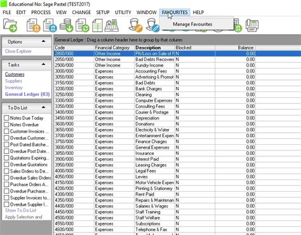
Task: Open the green spreadsheet journal icon
Action: point(98,25)
